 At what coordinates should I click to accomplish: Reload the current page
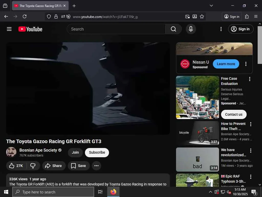pos(25,16)
